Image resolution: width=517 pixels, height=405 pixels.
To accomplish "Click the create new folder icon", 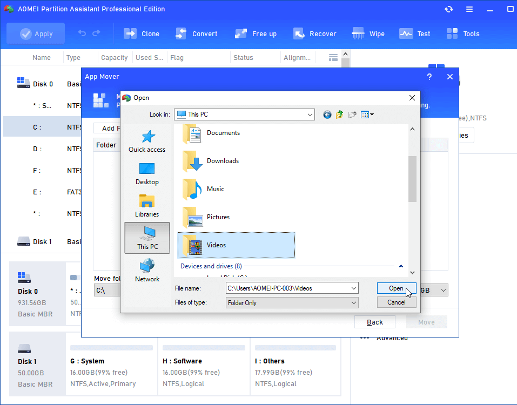I will tap(352, 114).
